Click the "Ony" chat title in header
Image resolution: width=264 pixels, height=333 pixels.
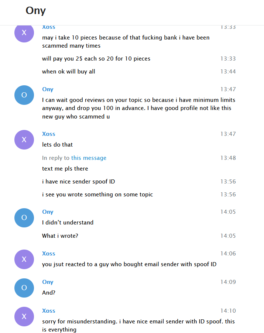(36, 11)
